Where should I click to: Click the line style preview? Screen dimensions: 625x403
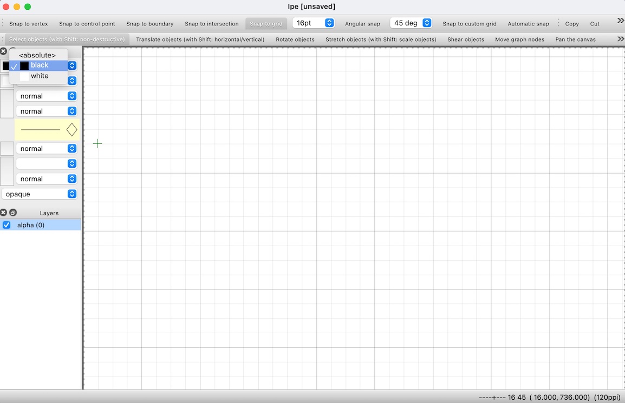click(x=40, y=129)
